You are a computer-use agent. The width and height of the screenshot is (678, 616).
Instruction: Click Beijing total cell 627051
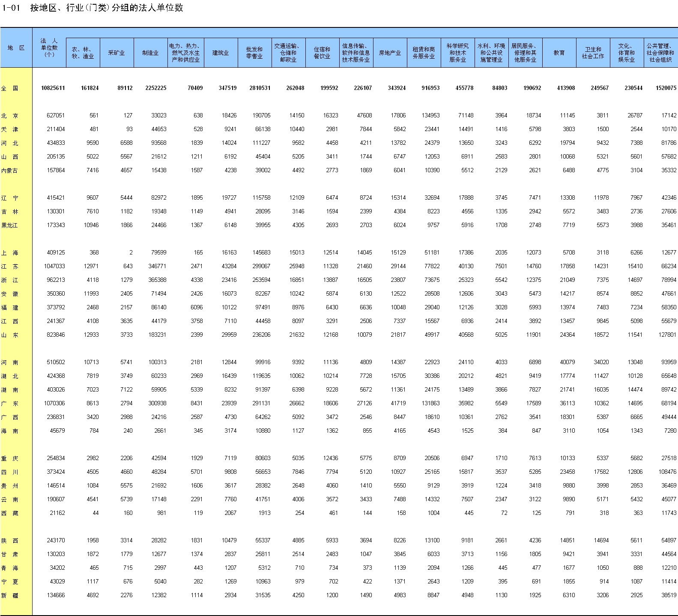[56, 115]
